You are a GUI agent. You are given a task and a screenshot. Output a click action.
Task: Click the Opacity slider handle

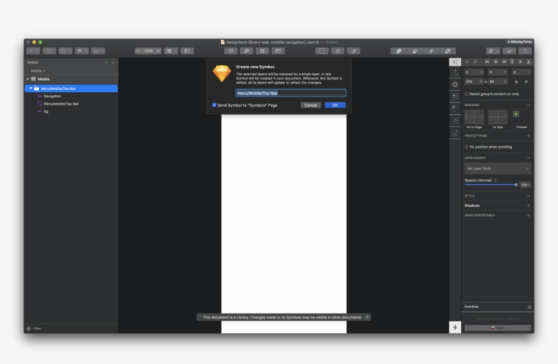pos(516,184)
